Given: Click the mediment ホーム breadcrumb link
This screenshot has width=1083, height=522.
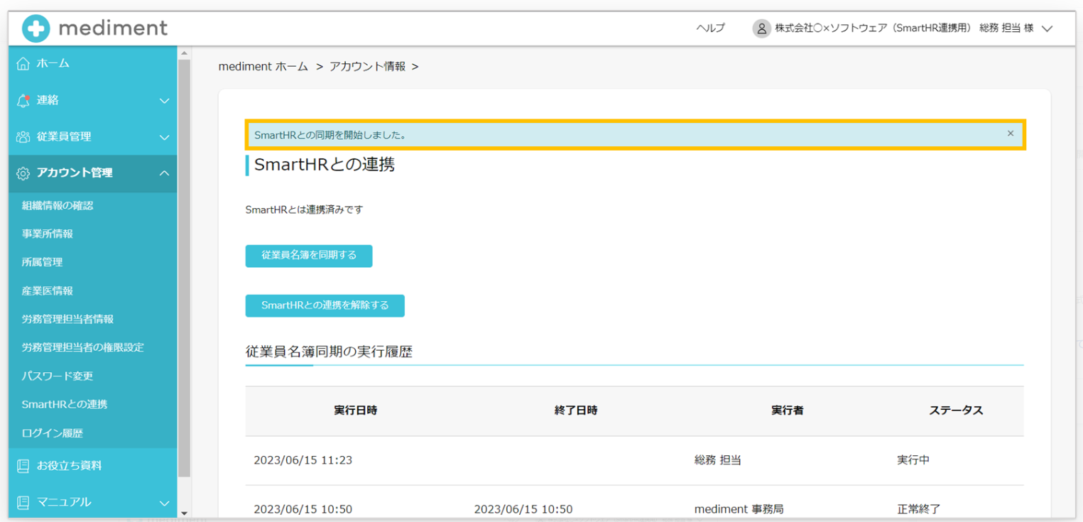Looking at the screenshot, I should (263, 66).
